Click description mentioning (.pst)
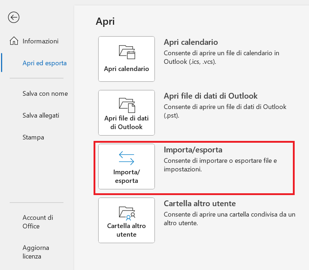 (x=225, y=111)
